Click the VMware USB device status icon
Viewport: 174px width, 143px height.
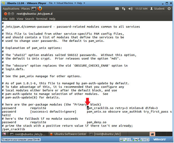click(144, 140)
